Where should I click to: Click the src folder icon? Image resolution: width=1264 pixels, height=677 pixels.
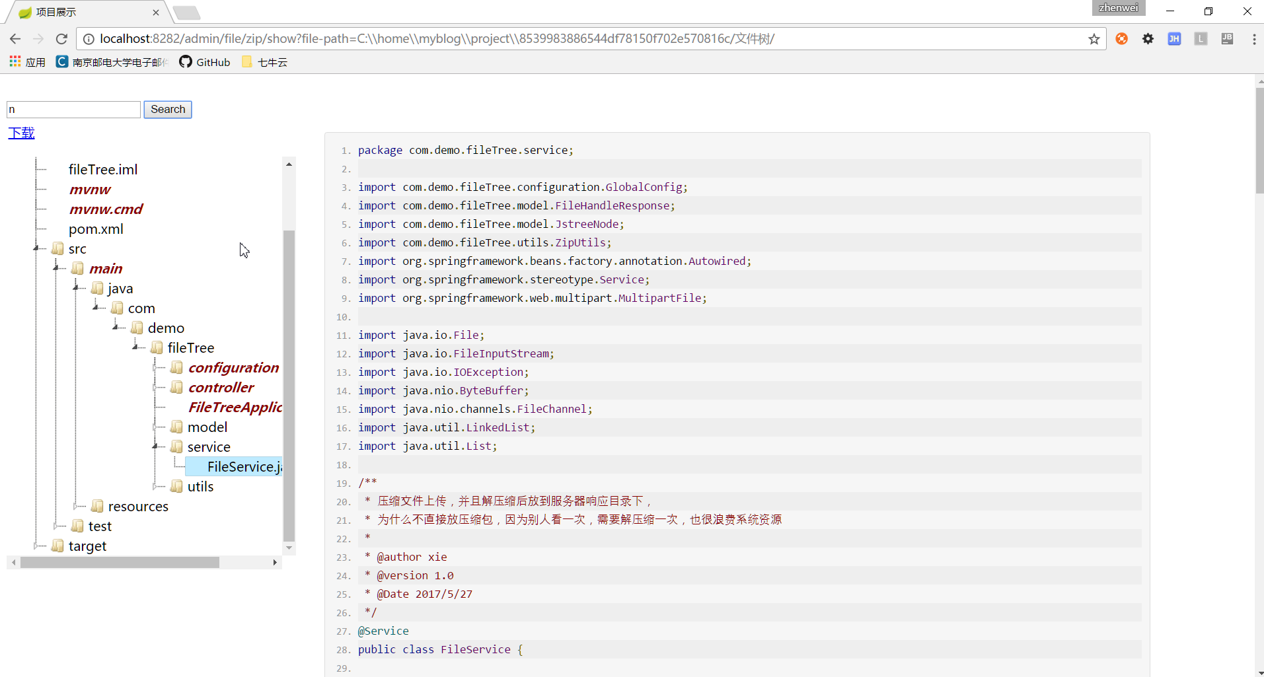(x=58, y=248)
